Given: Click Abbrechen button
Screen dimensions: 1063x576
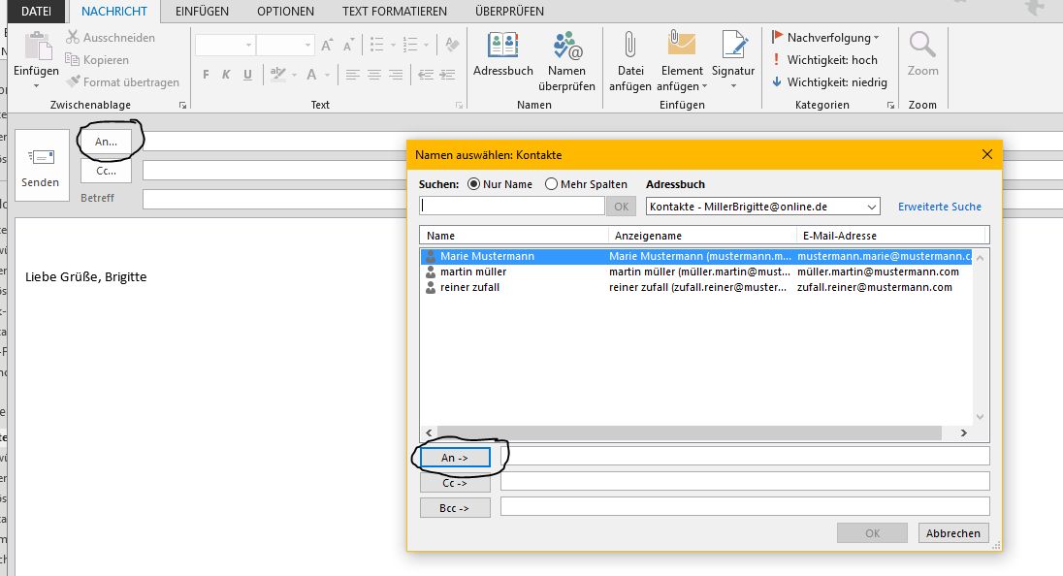Looking at the screenshot, I should [953, 533].
